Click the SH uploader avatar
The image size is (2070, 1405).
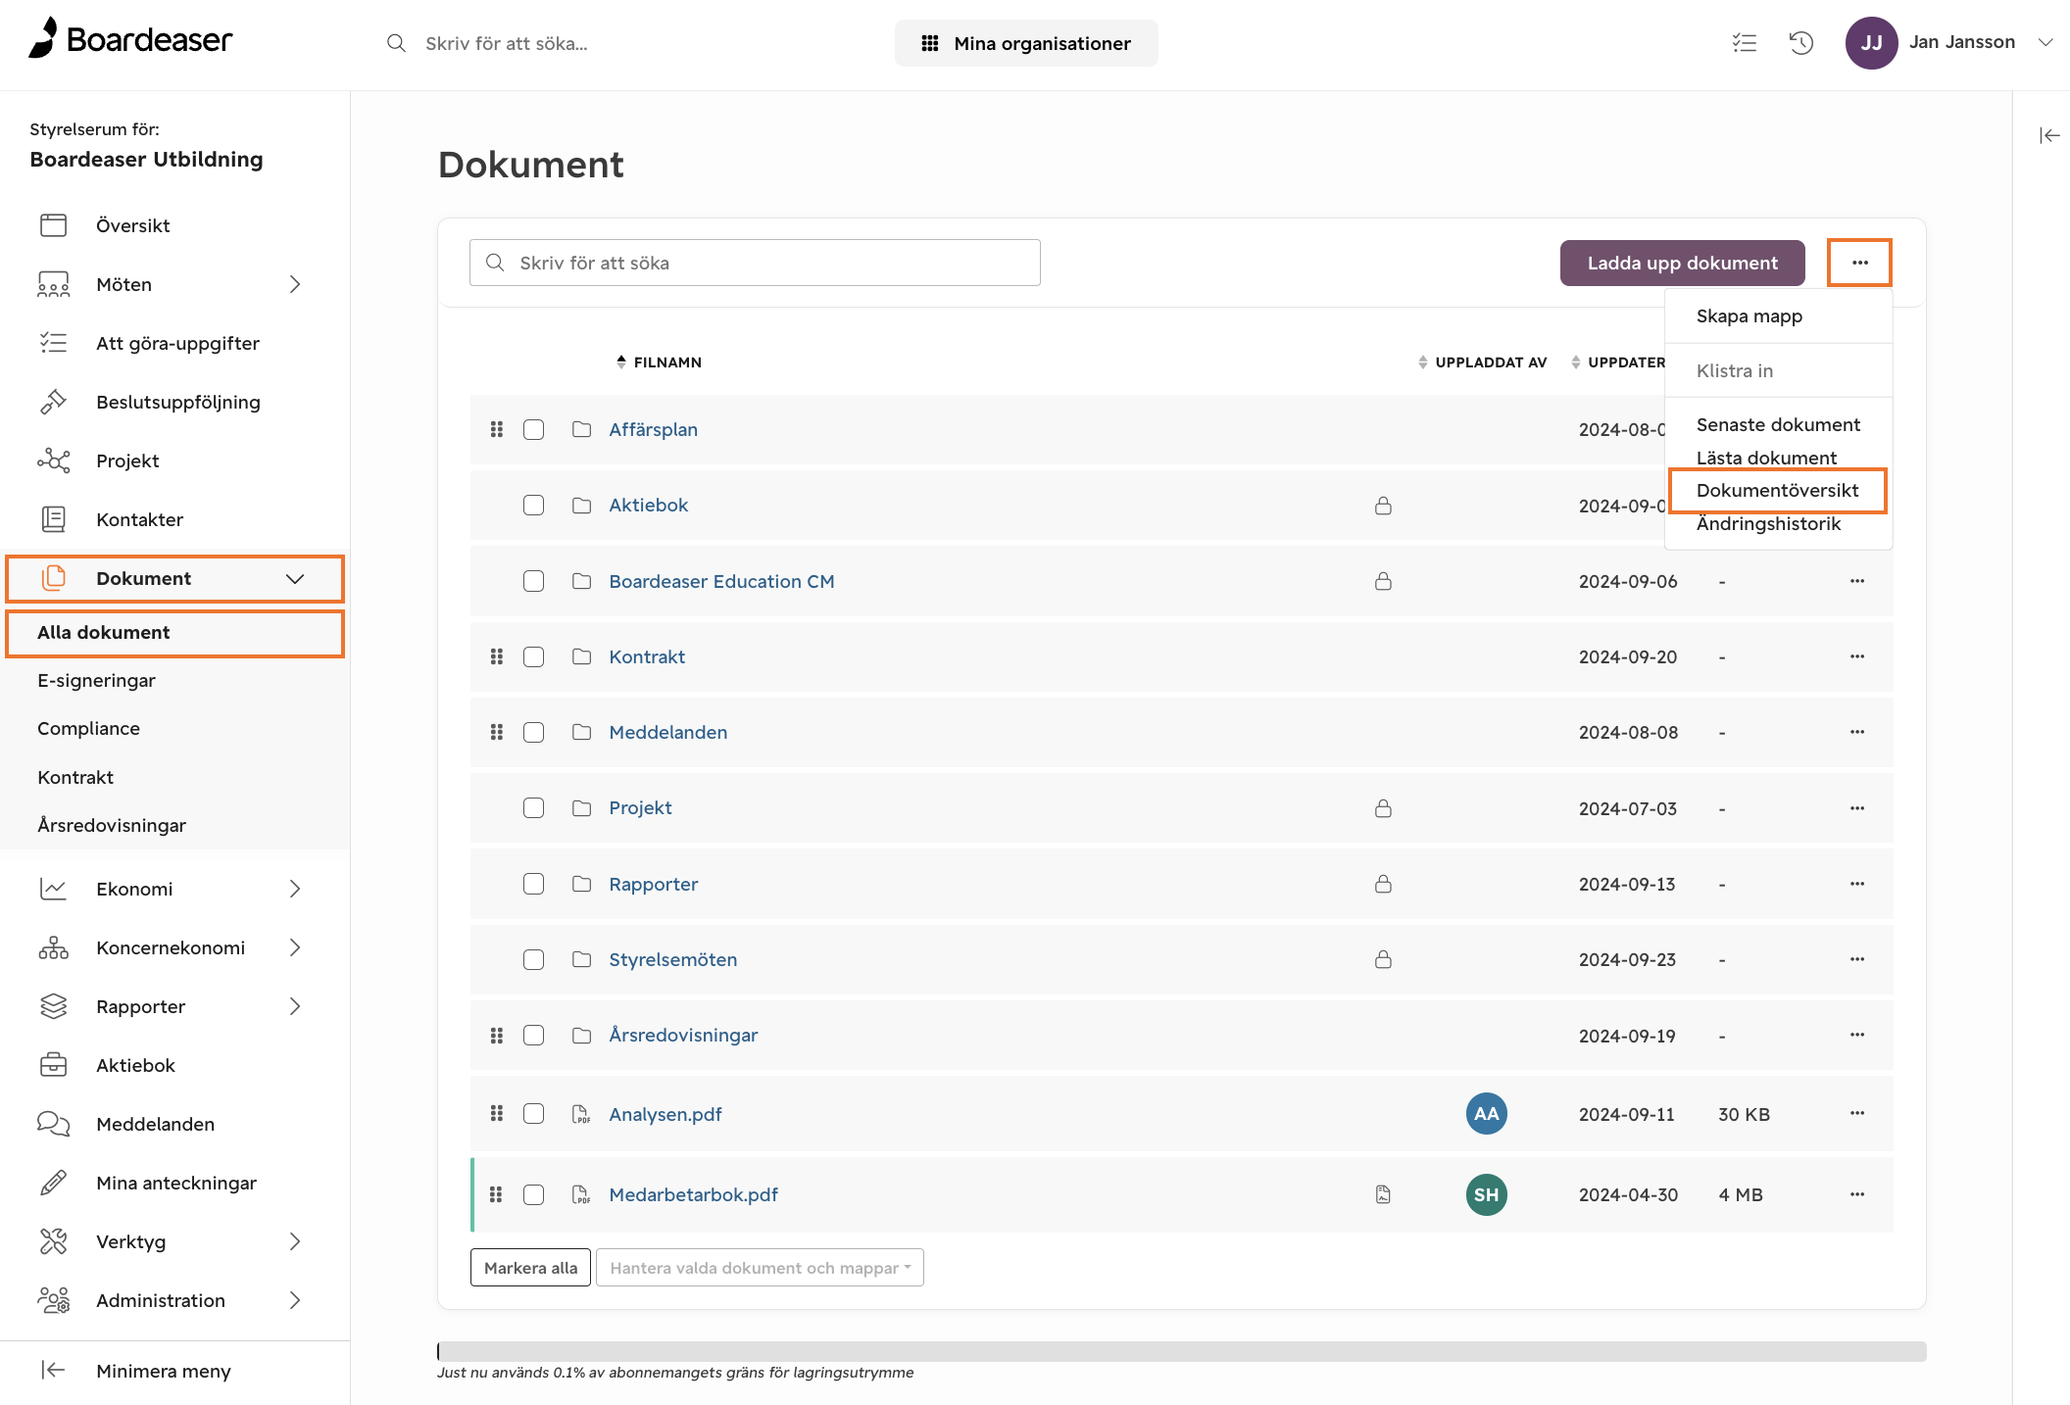pos(1486,1194)
